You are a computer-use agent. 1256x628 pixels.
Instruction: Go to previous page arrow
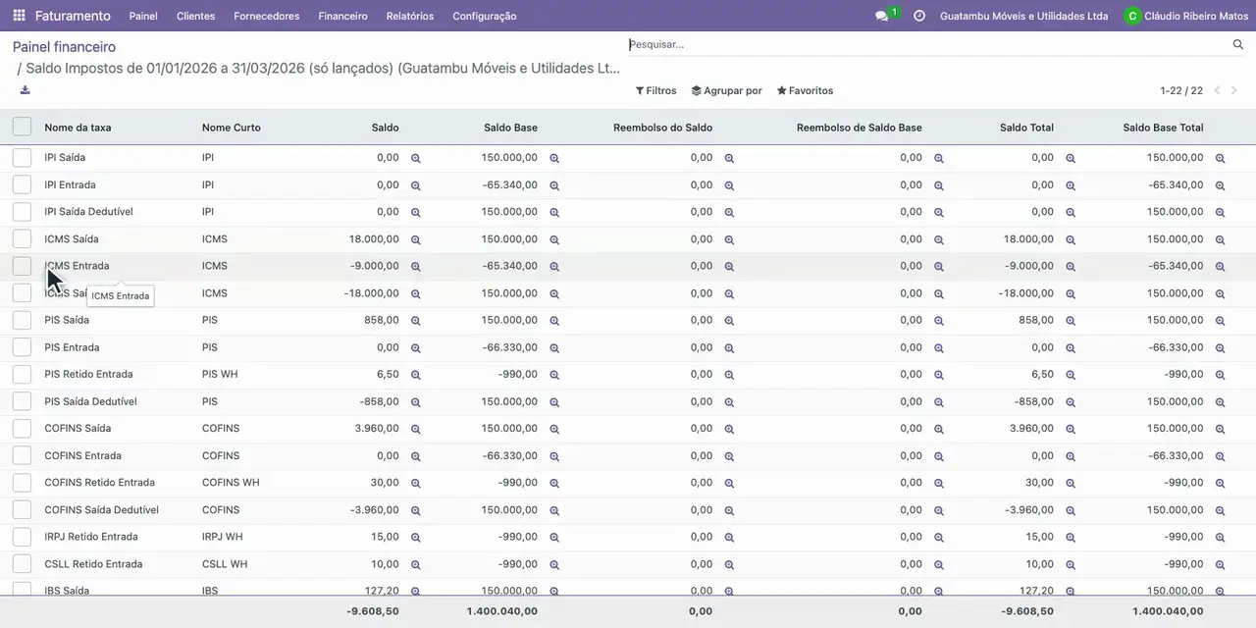[1217, 90]
